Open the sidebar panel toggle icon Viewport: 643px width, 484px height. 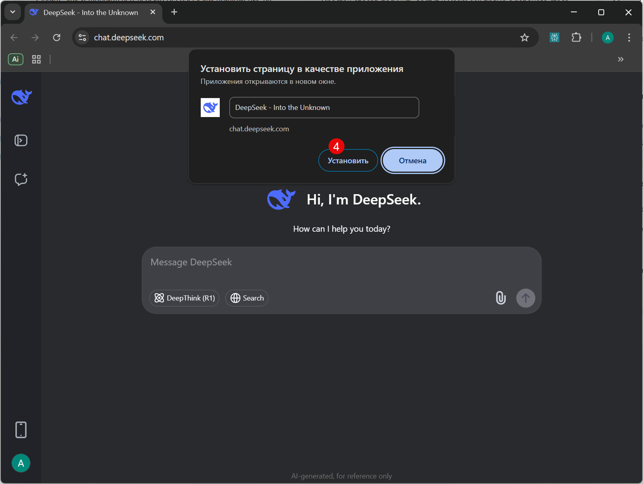pyautogui.click(x=21, y=140)
